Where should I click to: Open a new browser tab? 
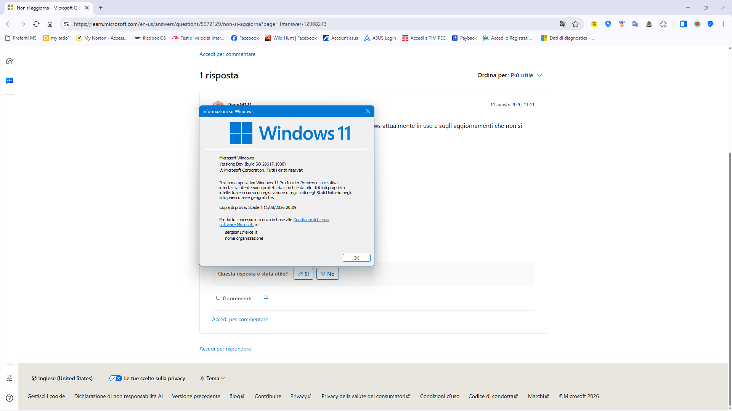click(101, 8)
